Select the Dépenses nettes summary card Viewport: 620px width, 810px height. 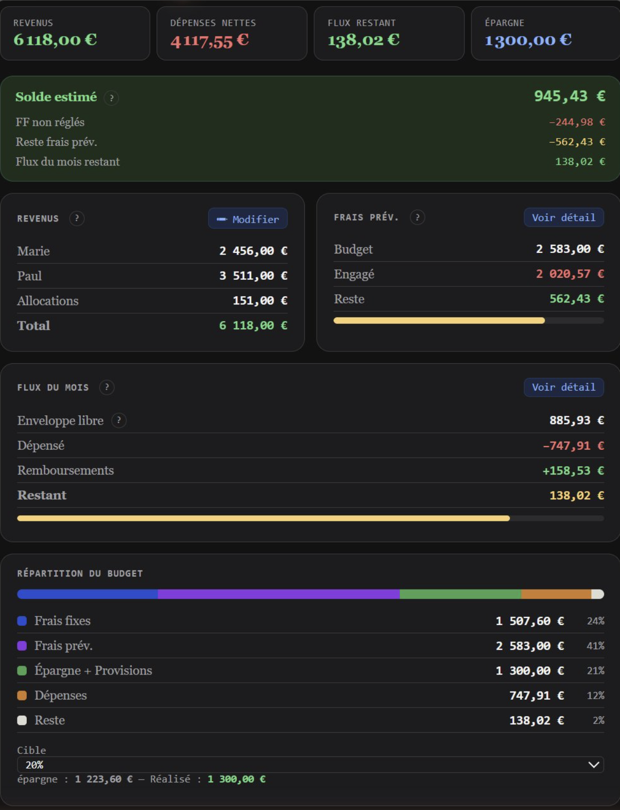232,33
